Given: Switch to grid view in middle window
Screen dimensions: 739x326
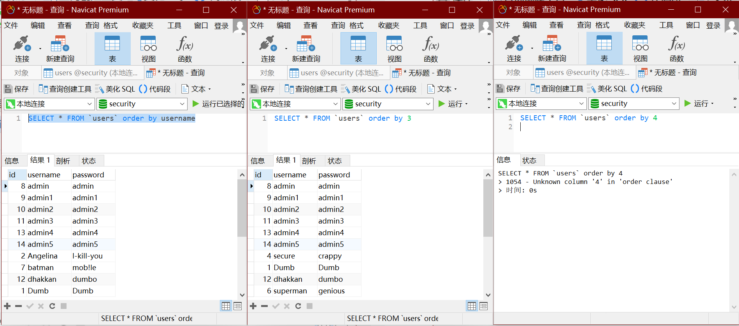Looking at the screenshot, I should [472, 306].
